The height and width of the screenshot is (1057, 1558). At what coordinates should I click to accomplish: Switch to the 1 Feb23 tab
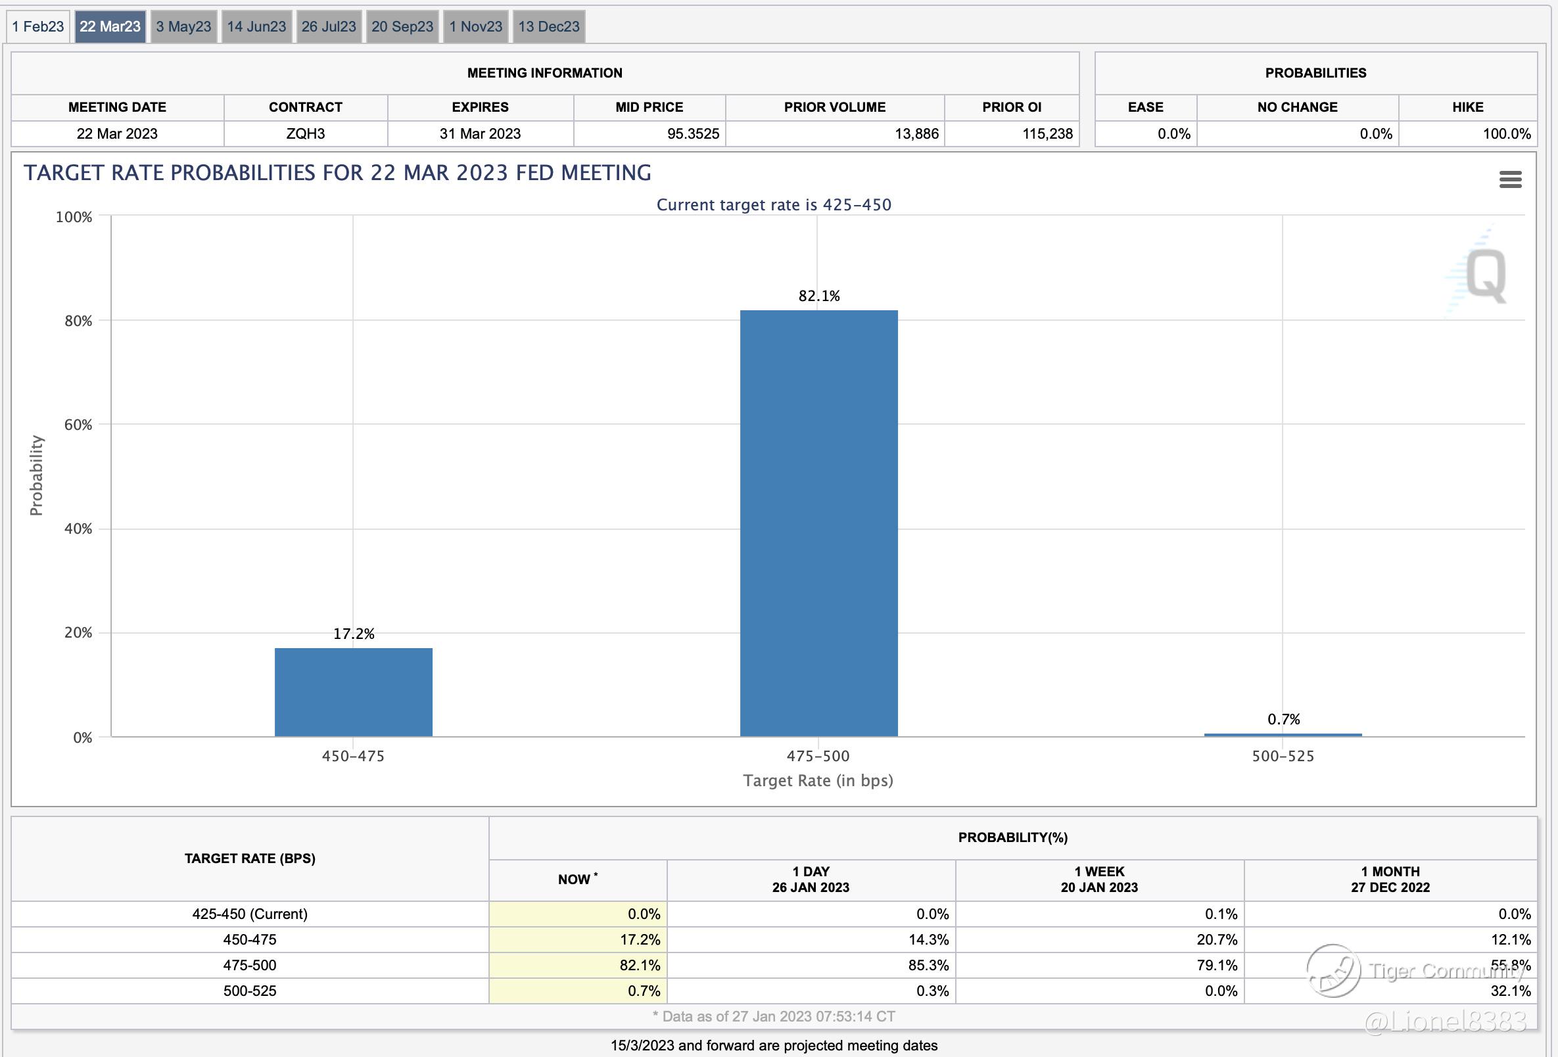38,27
